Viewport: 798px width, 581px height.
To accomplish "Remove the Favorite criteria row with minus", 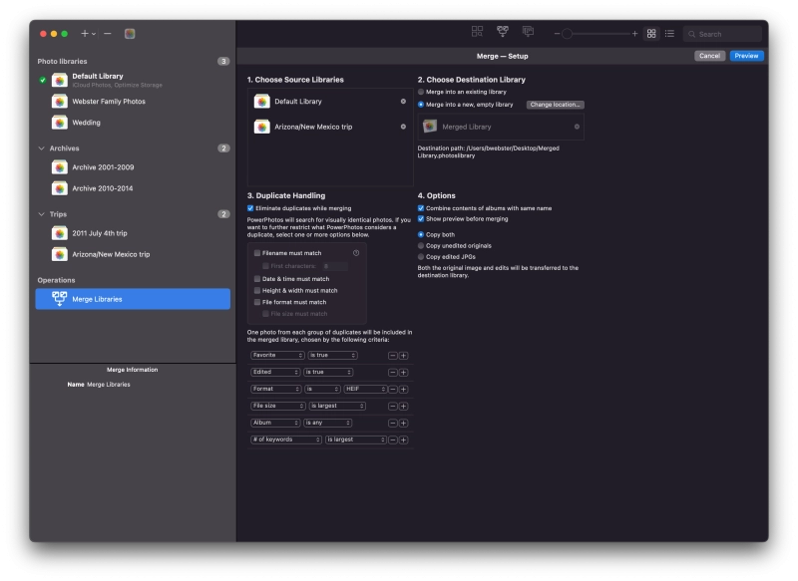I will [392, 355].
